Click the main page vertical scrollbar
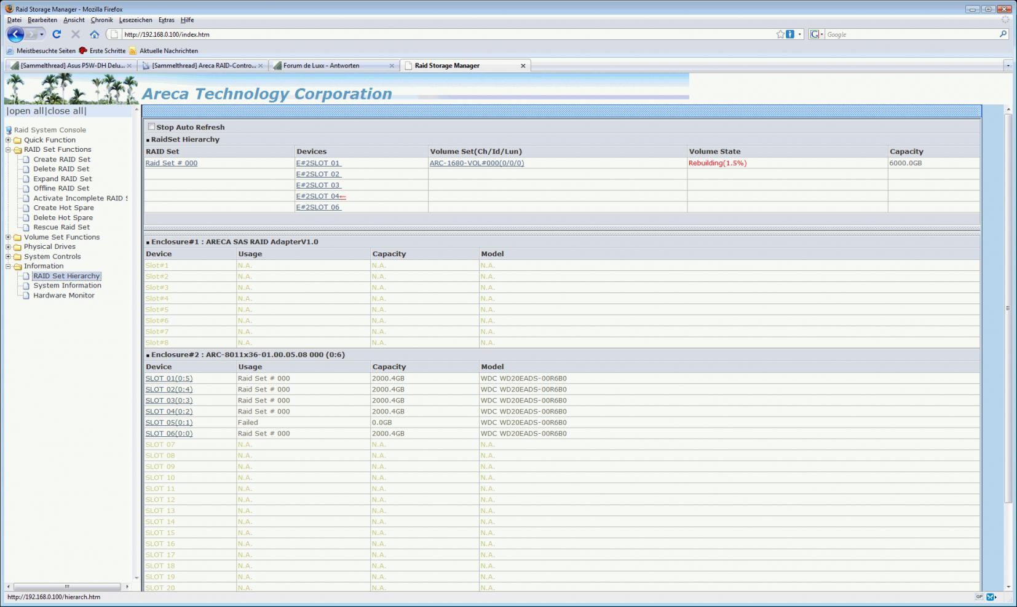 point(1008,307)
